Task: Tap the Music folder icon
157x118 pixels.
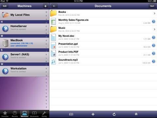Action: coord(53,29)
